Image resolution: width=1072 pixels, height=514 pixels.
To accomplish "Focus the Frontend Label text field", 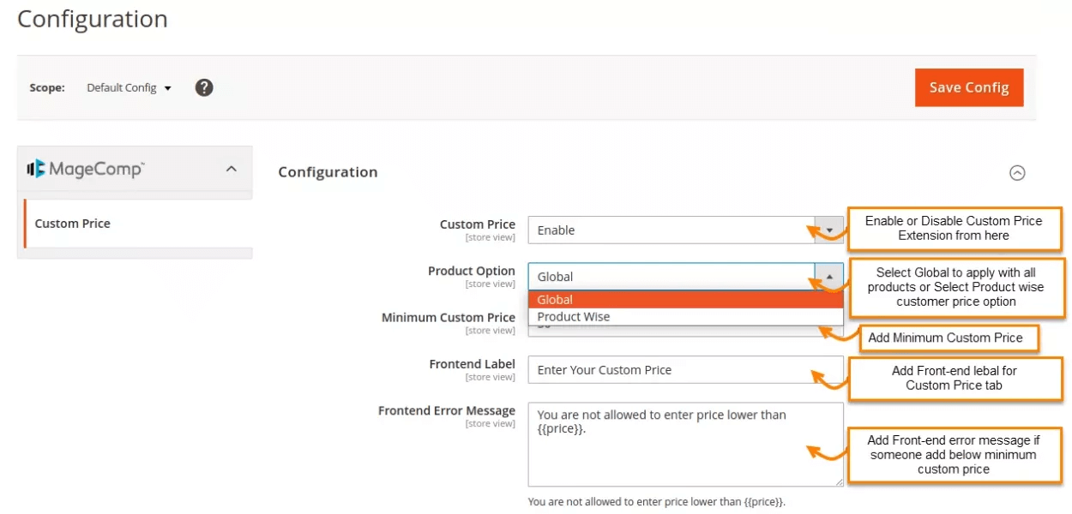I will point(669,370).
